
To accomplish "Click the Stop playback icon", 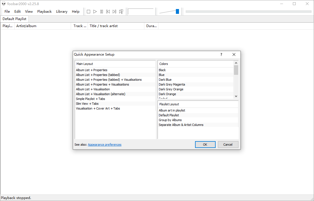I will pyautogui.click(x=88, y=11).
